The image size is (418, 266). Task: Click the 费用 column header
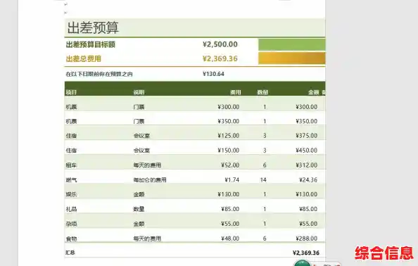(236, 92)
